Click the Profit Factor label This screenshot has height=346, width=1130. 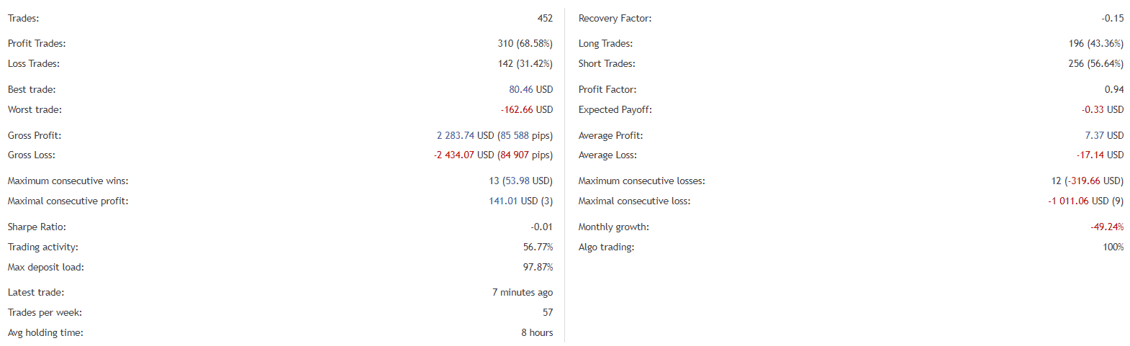(x=607, y=89)
